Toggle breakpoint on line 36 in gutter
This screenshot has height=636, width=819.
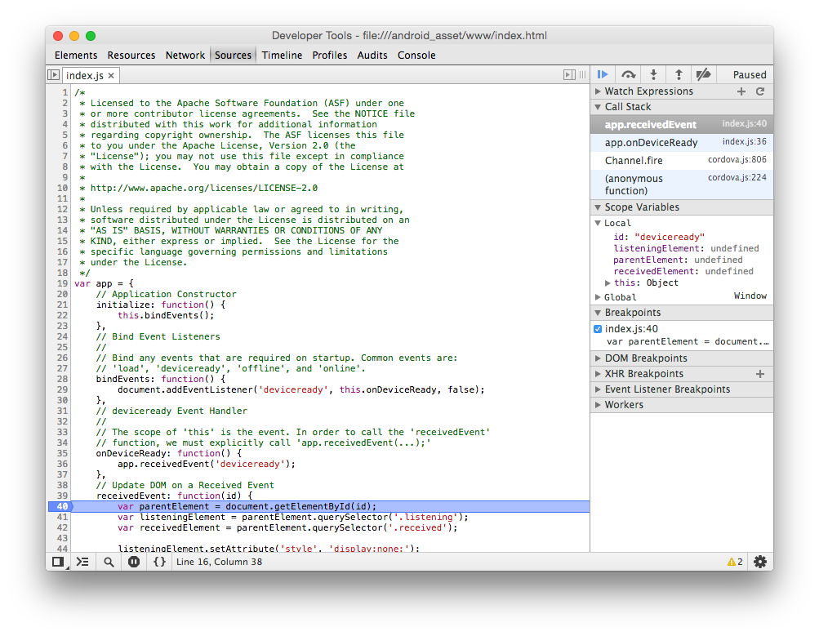pyautogui.click(x=63, y=464)
